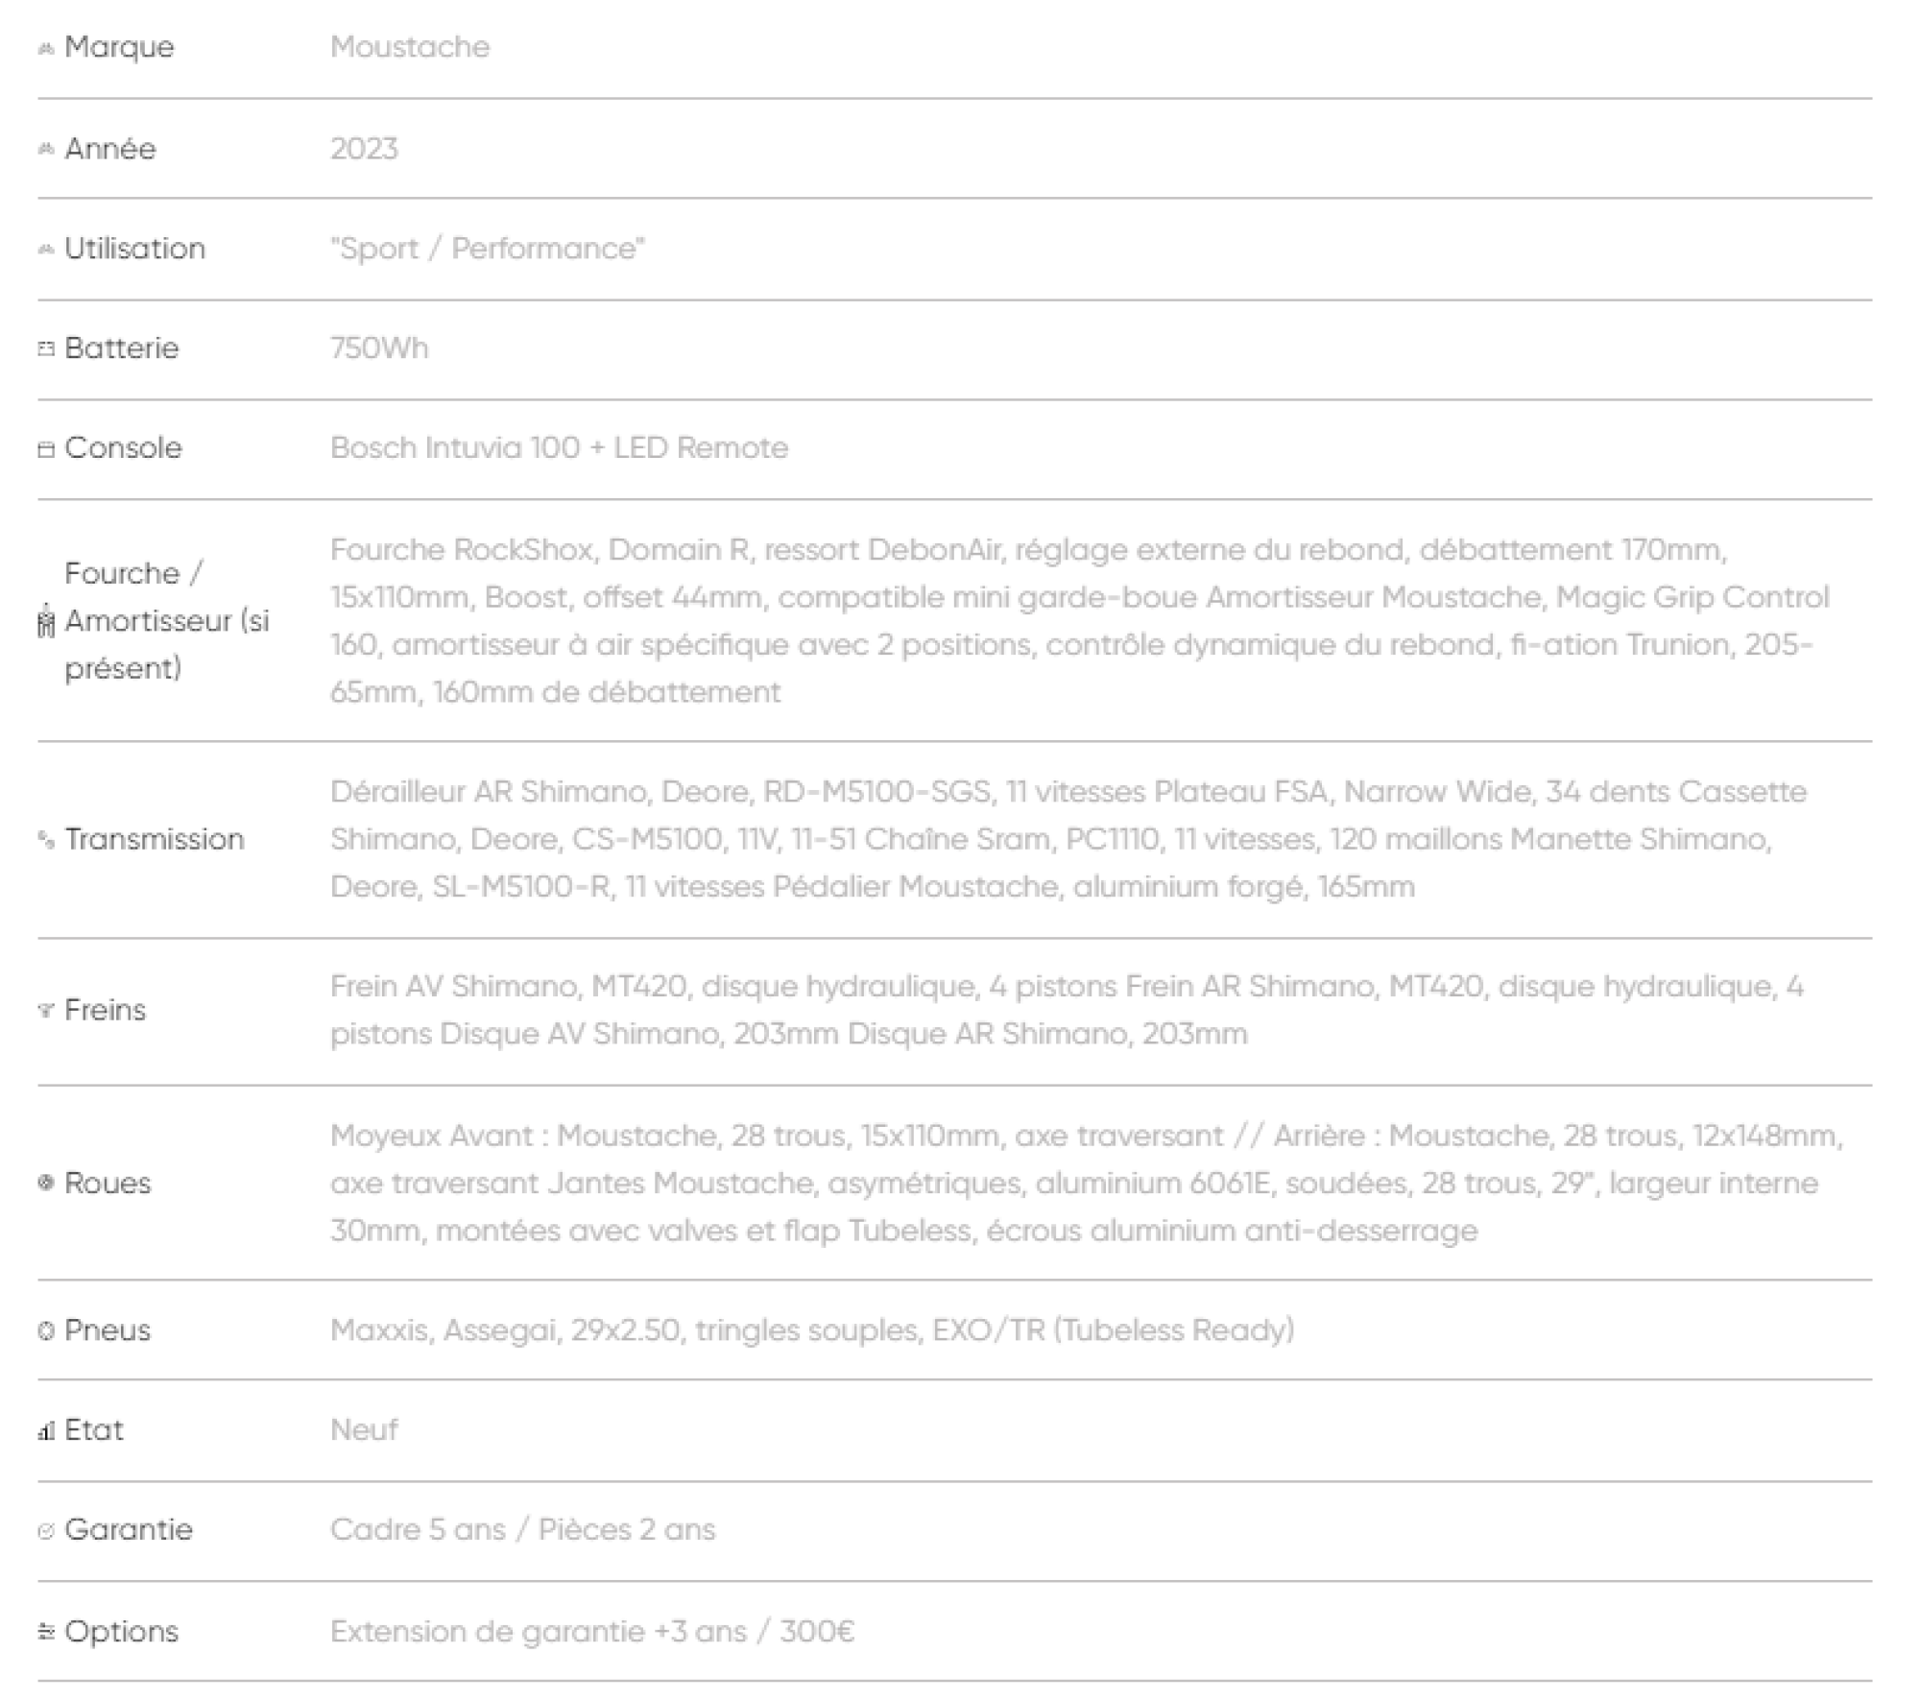Click the wheel icon next to Roues
This screenshot has height=1701, width=1920.
(45, 1183)
